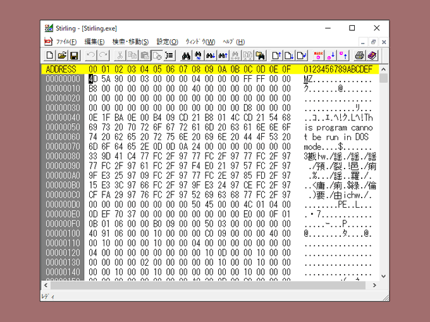Click the undo arrow in the toolbar
430x322 pixels.
click(x=91, y=56)
